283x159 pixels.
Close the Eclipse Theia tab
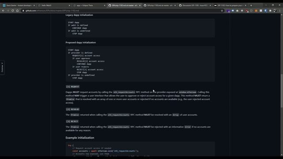pos(104,5)
